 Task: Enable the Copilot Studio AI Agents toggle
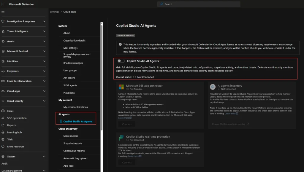tap(121, 61)
